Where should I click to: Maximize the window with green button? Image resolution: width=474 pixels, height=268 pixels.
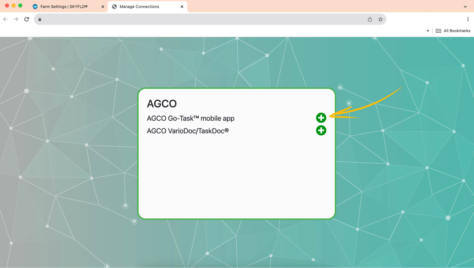pyautogui.click(x=20, y=6)
